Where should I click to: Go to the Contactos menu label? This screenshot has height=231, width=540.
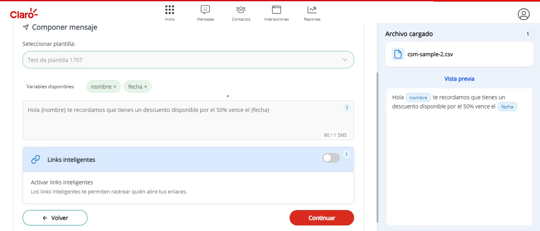241,19
